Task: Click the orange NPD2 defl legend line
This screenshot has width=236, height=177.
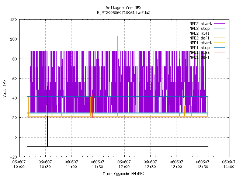Action: coord(220,38)
